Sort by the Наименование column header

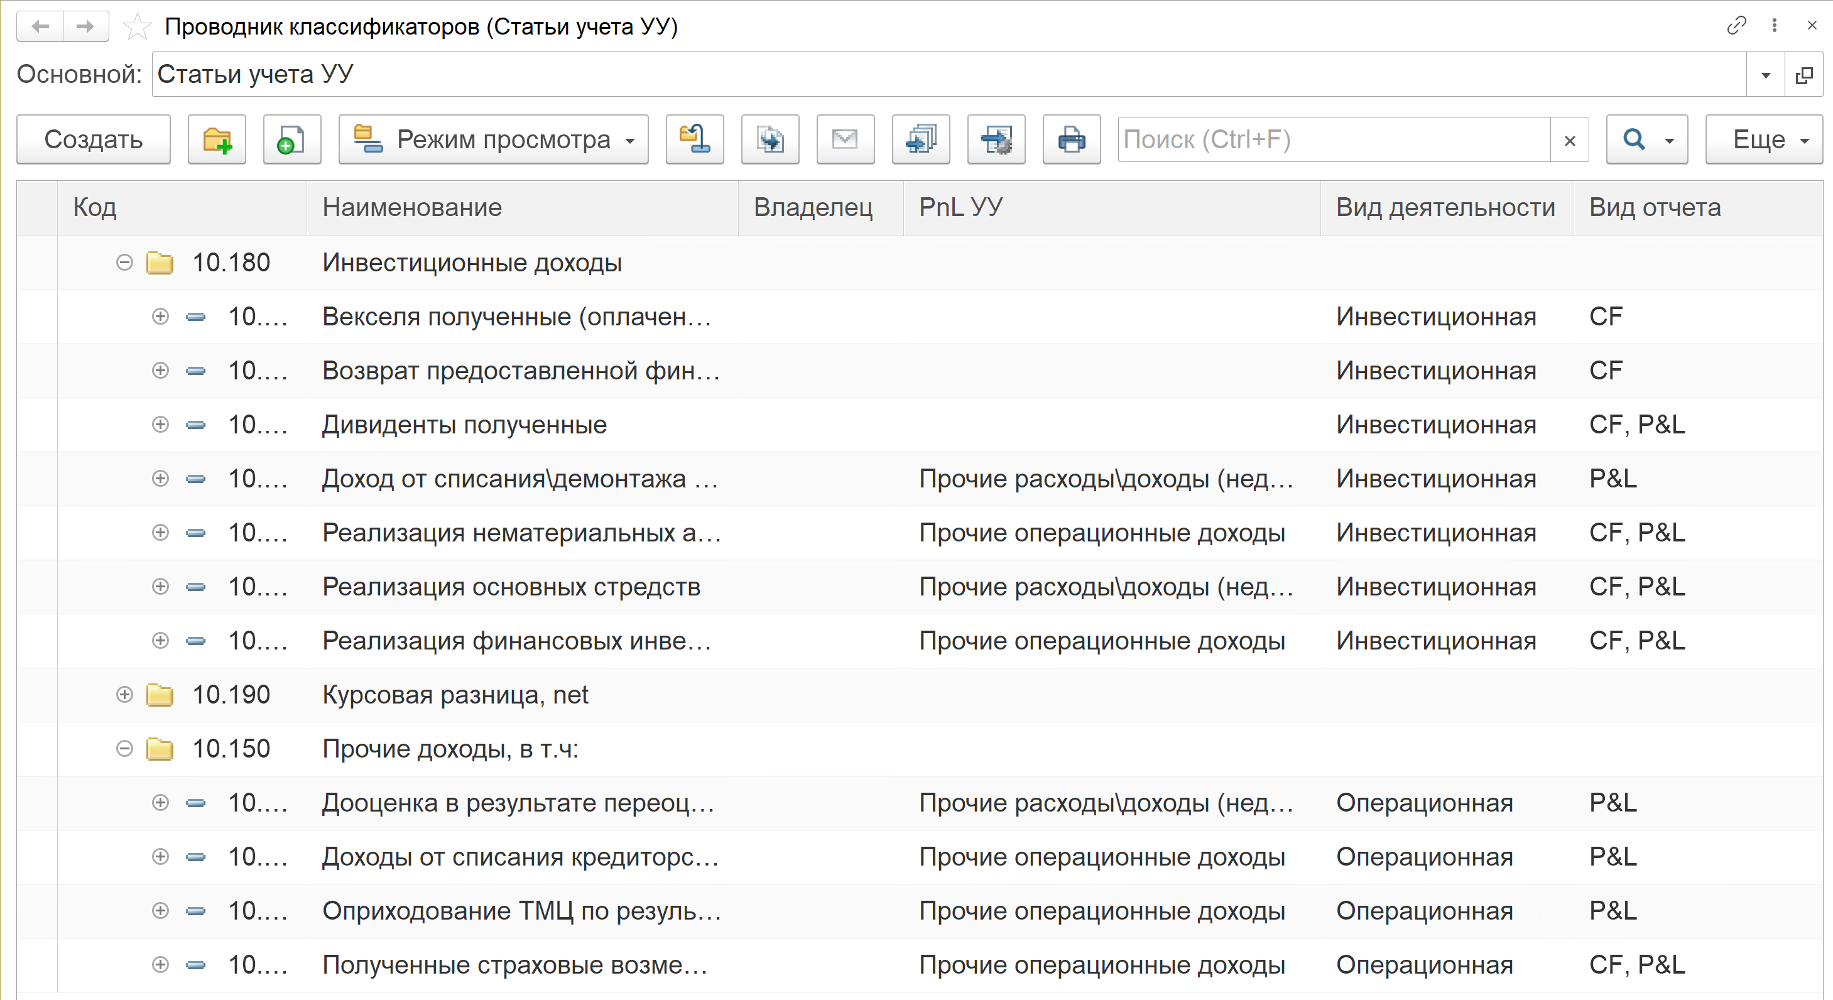[522, 208]
